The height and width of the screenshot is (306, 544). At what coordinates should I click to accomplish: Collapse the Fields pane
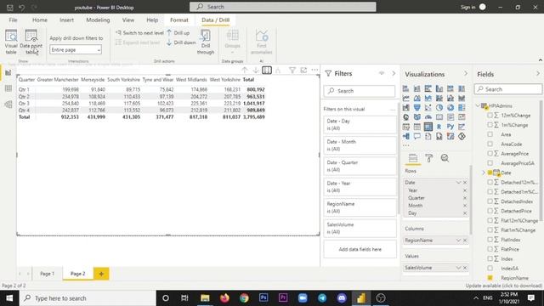538,74
